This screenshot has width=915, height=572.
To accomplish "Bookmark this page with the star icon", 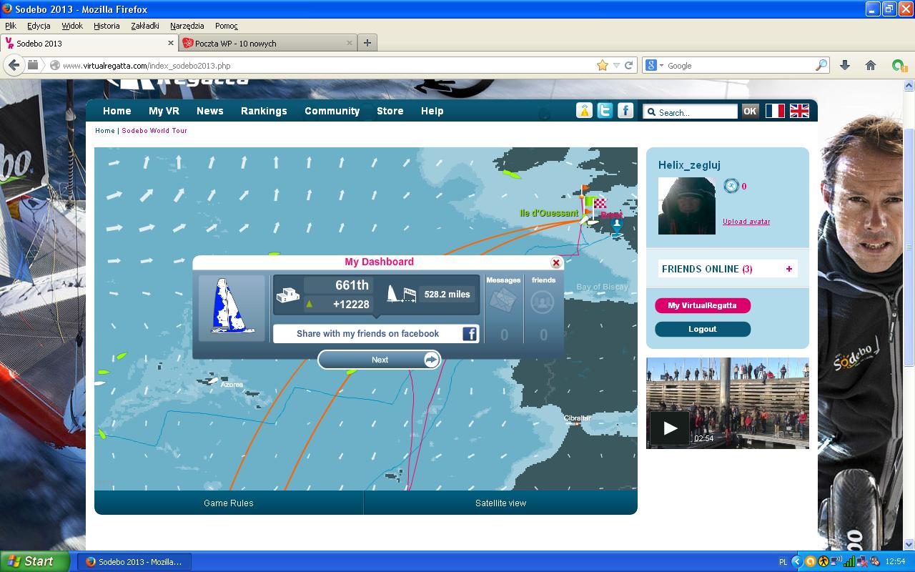I will (x=603, y=65).
